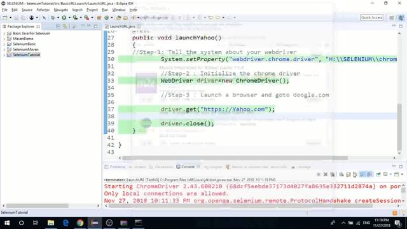The image size is (407, 229).
Task: Collapse all in Package Explorer
Action: (x=58, y=27)
